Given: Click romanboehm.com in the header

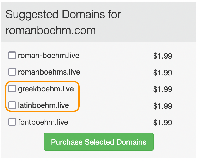Looking at the screenshot, I should (x=51, y=30).
